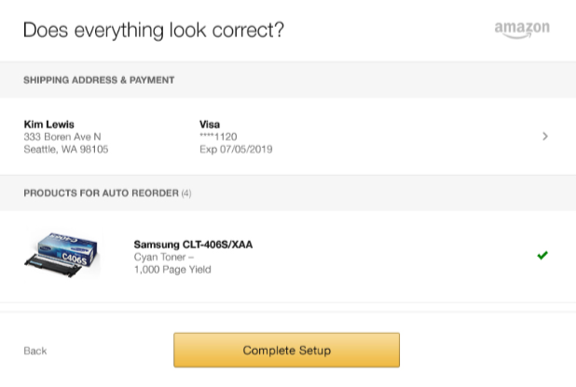Toggle green checkmark for Samsung toner
The image size is (576, 387).
542,255
